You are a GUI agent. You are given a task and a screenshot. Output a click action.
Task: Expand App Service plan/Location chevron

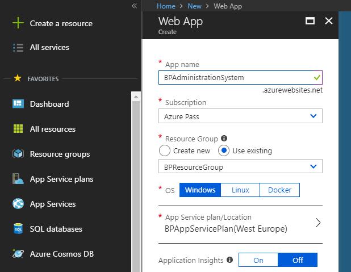[318, 223]
